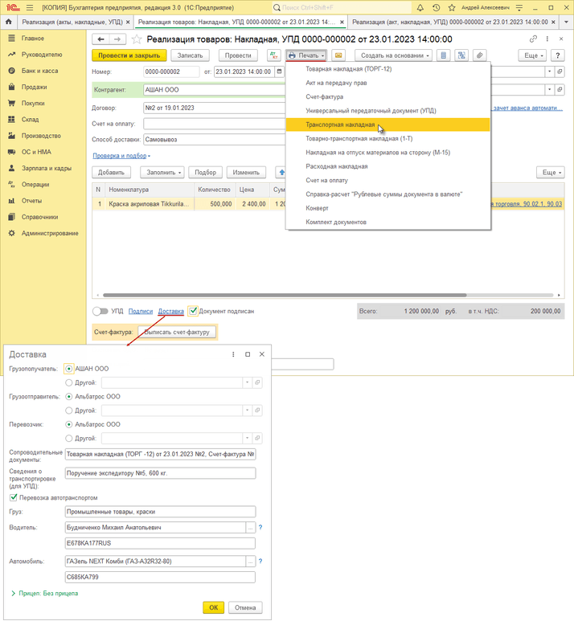Click the home icon in the tab bar
The width and height of the screenshot is (574, 621).
pos(9,22)
